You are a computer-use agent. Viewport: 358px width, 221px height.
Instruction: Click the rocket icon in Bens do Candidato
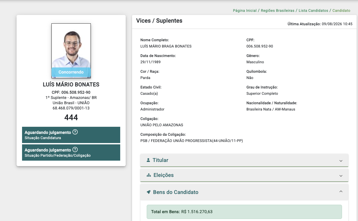(x=149, y=192)
